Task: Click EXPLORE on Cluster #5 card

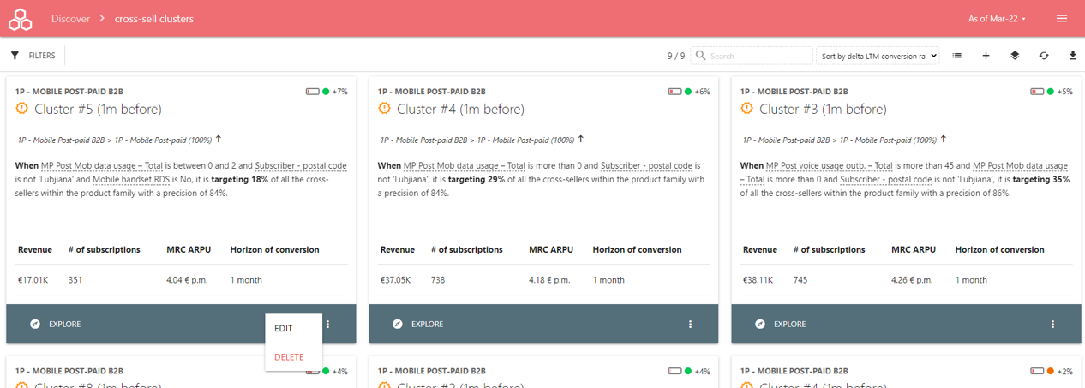Action: [57, 325]
